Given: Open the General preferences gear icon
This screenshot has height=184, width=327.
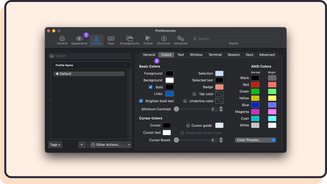Looking at the screenshot, I should point(62,38).
